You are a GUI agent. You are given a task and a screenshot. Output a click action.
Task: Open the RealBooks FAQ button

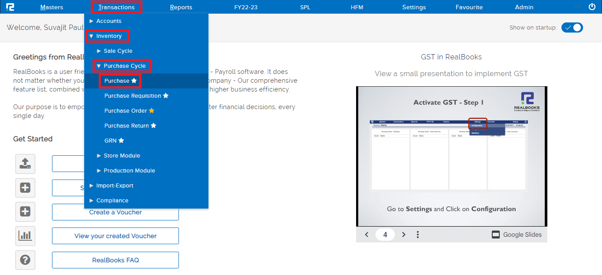115,260
